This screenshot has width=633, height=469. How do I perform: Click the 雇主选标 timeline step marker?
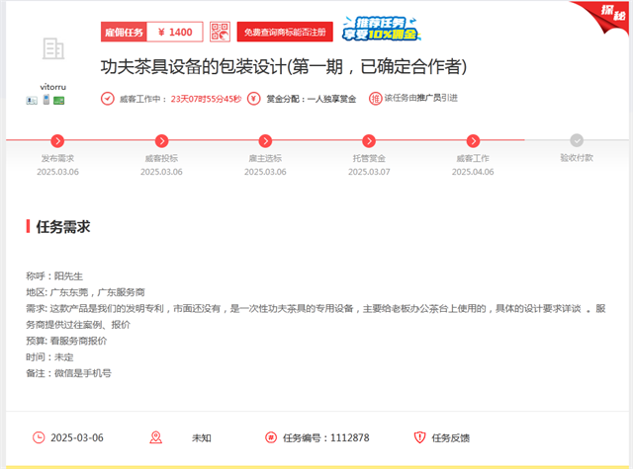pyautogui.click(x=265, y=141)
